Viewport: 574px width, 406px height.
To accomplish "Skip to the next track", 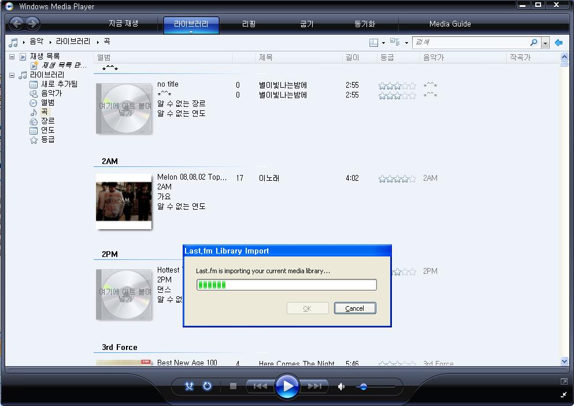I will (314, 386).
